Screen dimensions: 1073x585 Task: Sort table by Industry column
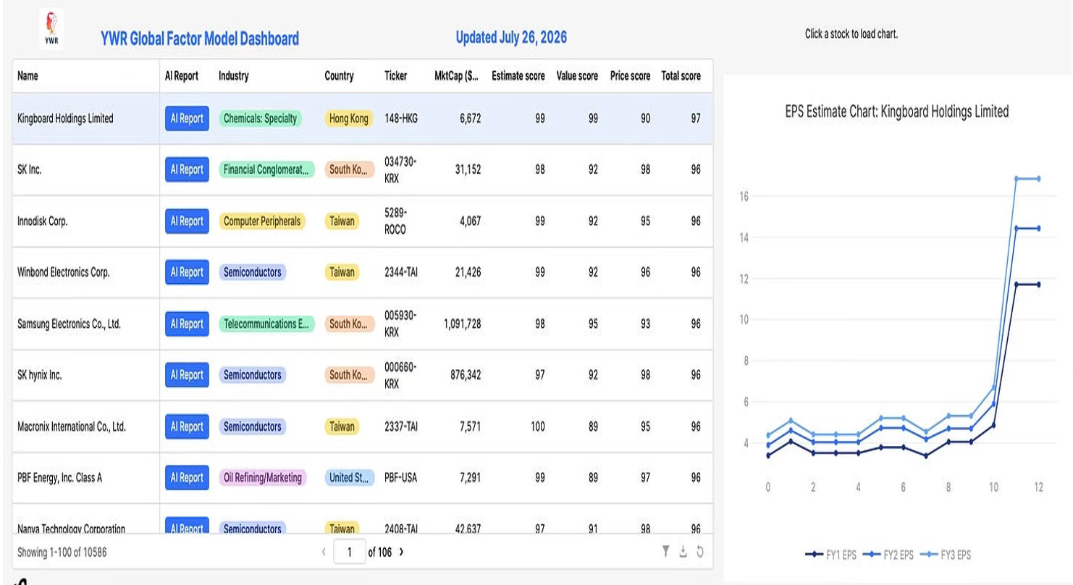[x=233, y=75]
